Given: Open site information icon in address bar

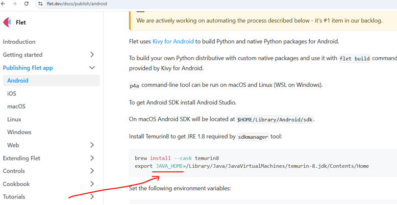Looking at the screenshot, I should (x=40, y=4).
